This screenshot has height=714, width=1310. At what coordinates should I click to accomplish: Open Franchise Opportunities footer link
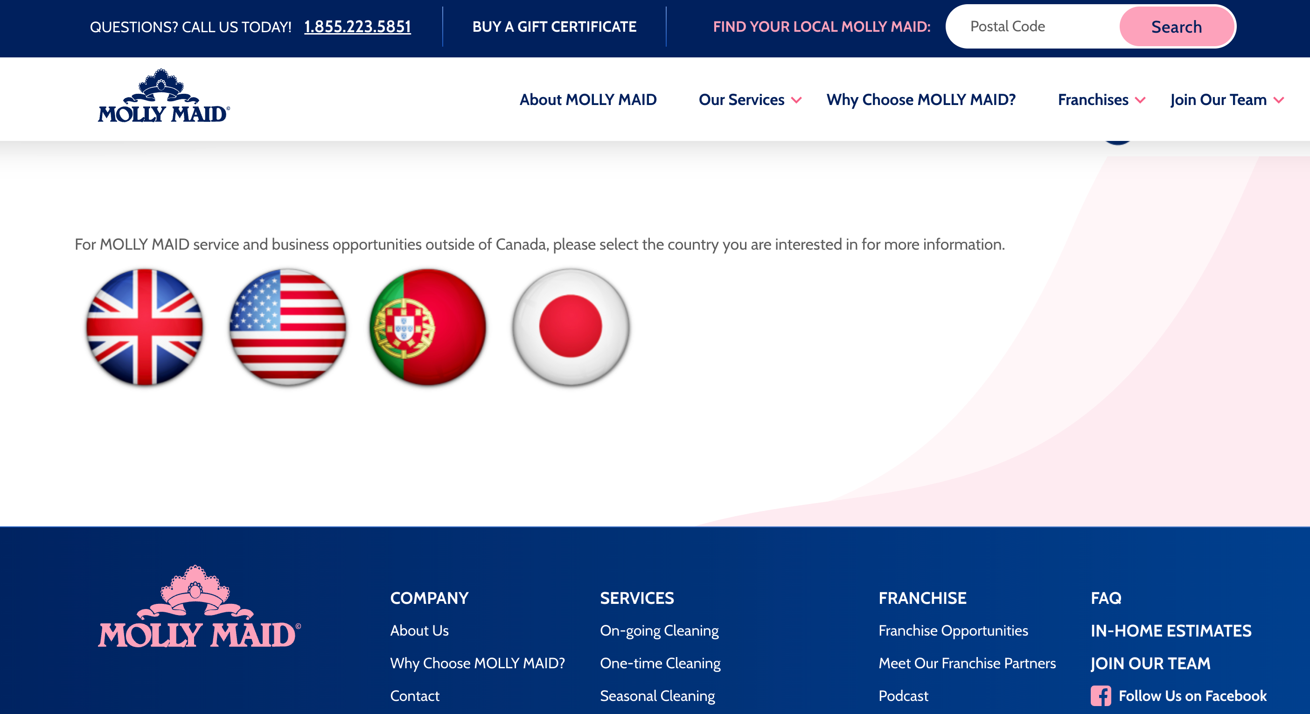tap(953, 630)
